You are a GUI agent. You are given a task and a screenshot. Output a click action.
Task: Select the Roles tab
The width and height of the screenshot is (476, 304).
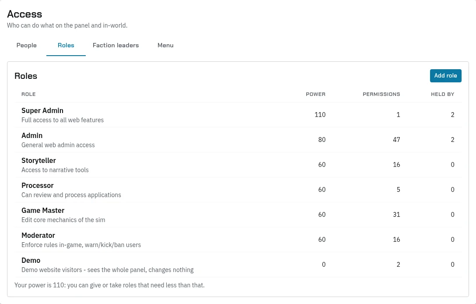click(66, 45)
